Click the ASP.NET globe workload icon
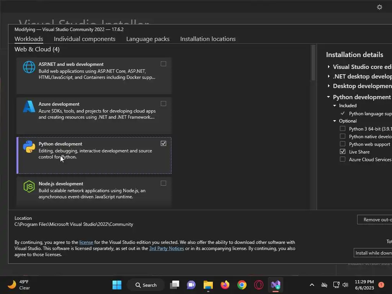This screenshot has width=392, height=294. point(29,67)
